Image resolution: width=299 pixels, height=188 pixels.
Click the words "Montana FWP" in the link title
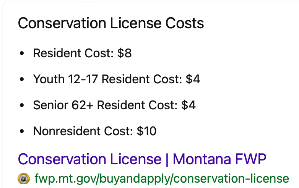pyautogui.click(x=219, y=159)
